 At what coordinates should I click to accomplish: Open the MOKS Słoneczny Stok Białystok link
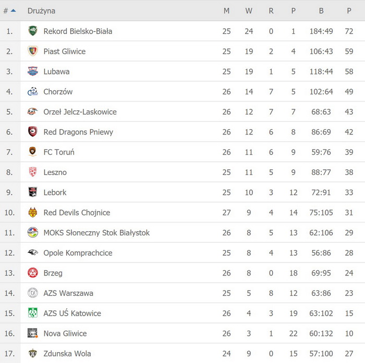tap(96, 233)
